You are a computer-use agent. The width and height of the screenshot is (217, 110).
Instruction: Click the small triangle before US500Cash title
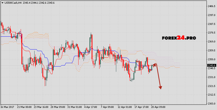click(x=2, y=2)
